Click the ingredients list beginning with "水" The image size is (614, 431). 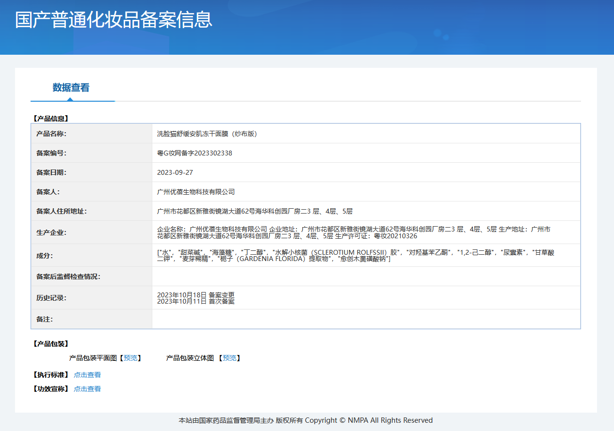click(355, 256)
